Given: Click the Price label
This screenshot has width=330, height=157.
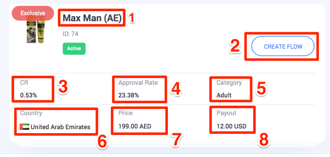Looking at the screenshot, I should 126,113.
